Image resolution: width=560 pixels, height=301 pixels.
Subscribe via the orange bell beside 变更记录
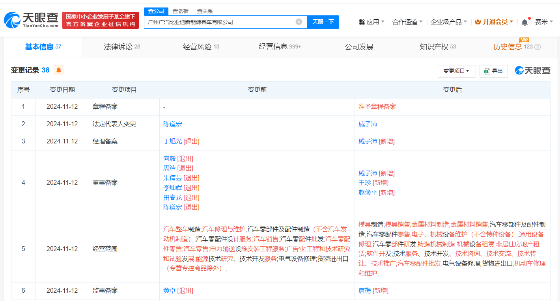(59, 70)
